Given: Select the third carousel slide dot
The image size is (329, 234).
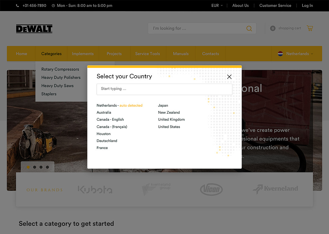Looking at the screenshot, I should [x=41, y=167].
